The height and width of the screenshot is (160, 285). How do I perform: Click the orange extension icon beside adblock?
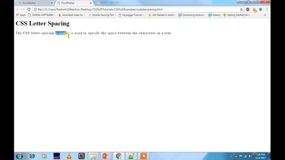(255, 10)
